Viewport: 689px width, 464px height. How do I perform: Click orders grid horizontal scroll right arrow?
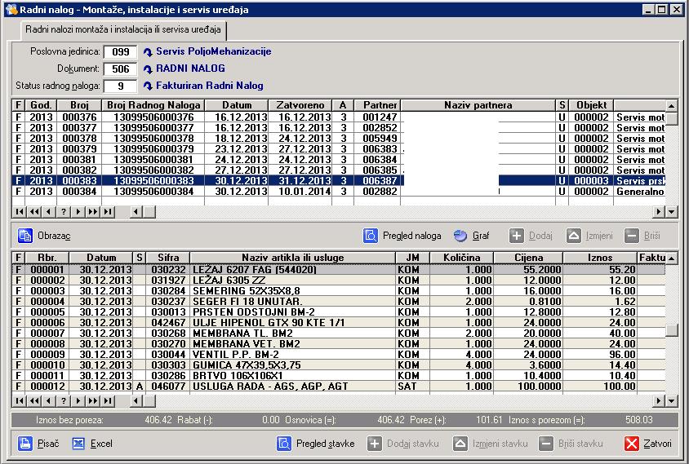coord(658,212)
